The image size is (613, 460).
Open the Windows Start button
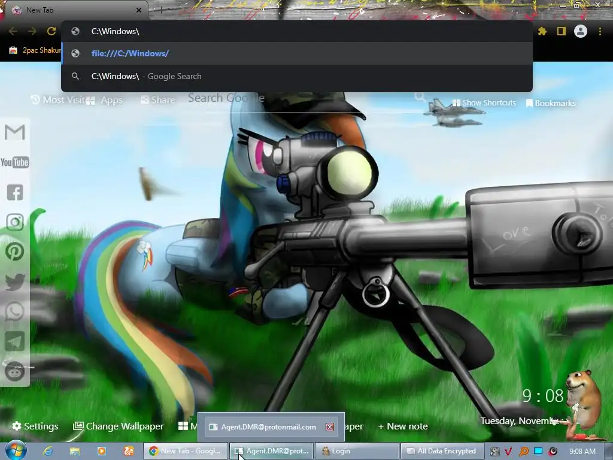click(x=16, y=450)
